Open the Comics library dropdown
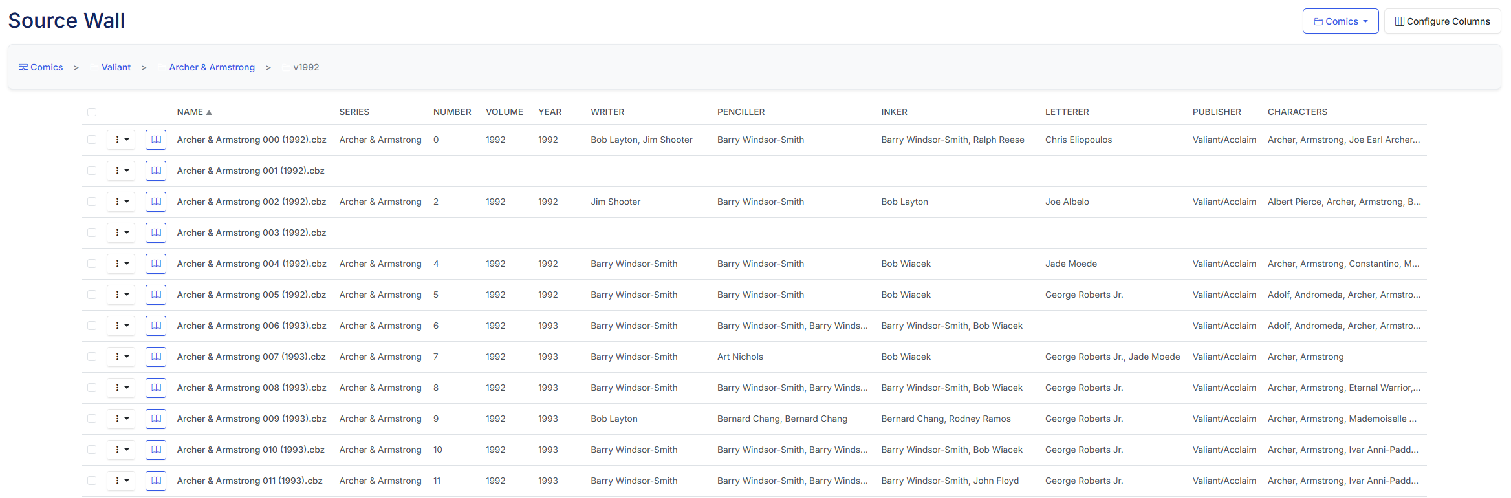Viewport: 1511px width, 498px height. coord(1340,21)
